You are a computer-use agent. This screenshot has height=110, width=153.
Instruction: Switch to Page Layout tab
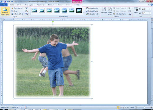pyautogui.click(x=29, y=5)
